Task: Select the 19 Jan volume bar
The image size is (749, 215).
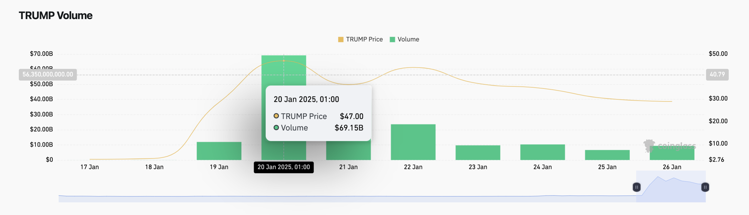Action: pyautogui.click(x=219, y=151)
